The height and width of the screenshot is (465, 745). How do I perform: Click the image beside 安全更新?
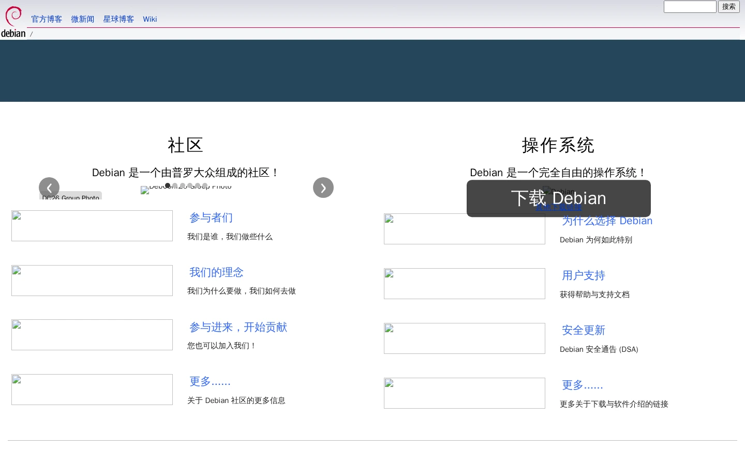click(x=465, y=338)
